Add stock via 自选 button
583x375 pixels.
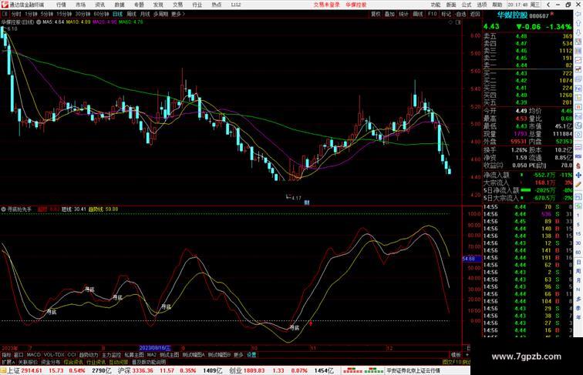(x=460, y=14)
